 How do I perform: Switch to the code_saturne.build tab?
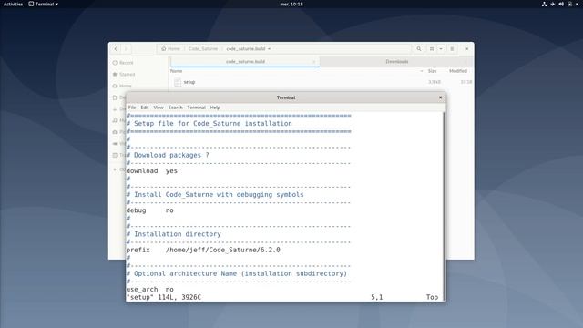(x=245, y=61)
